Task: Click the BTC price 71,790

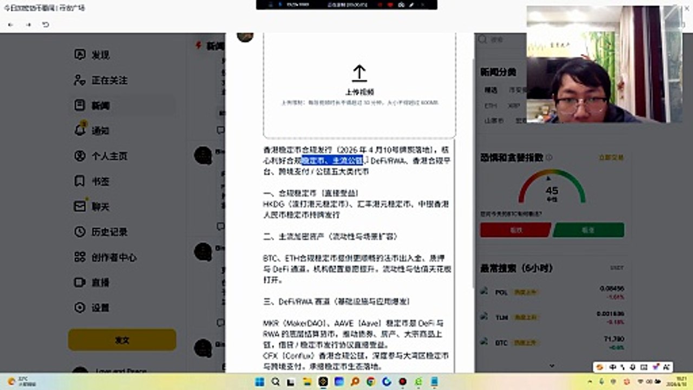Action: pyautogui.click(x=613, y=339)
